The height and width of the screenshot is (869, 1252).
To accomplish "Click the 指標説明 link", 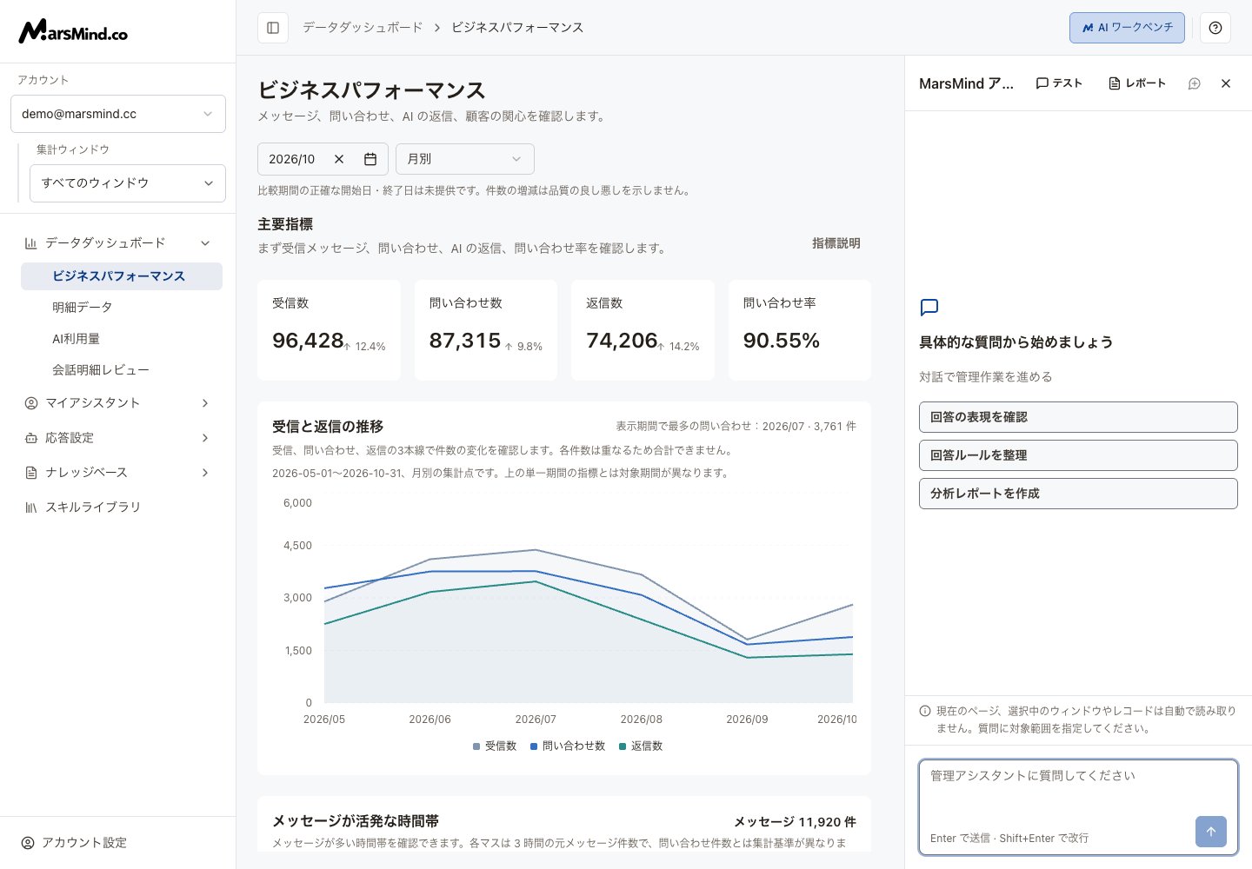I will (836, 243).
